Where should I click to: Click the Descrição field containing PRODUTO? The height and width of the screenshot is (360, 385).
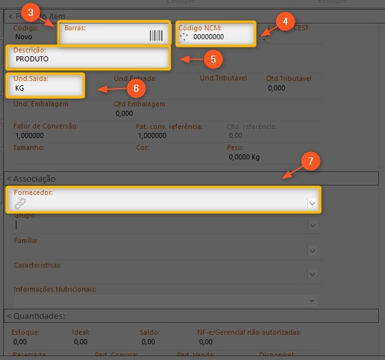(89, 59)
